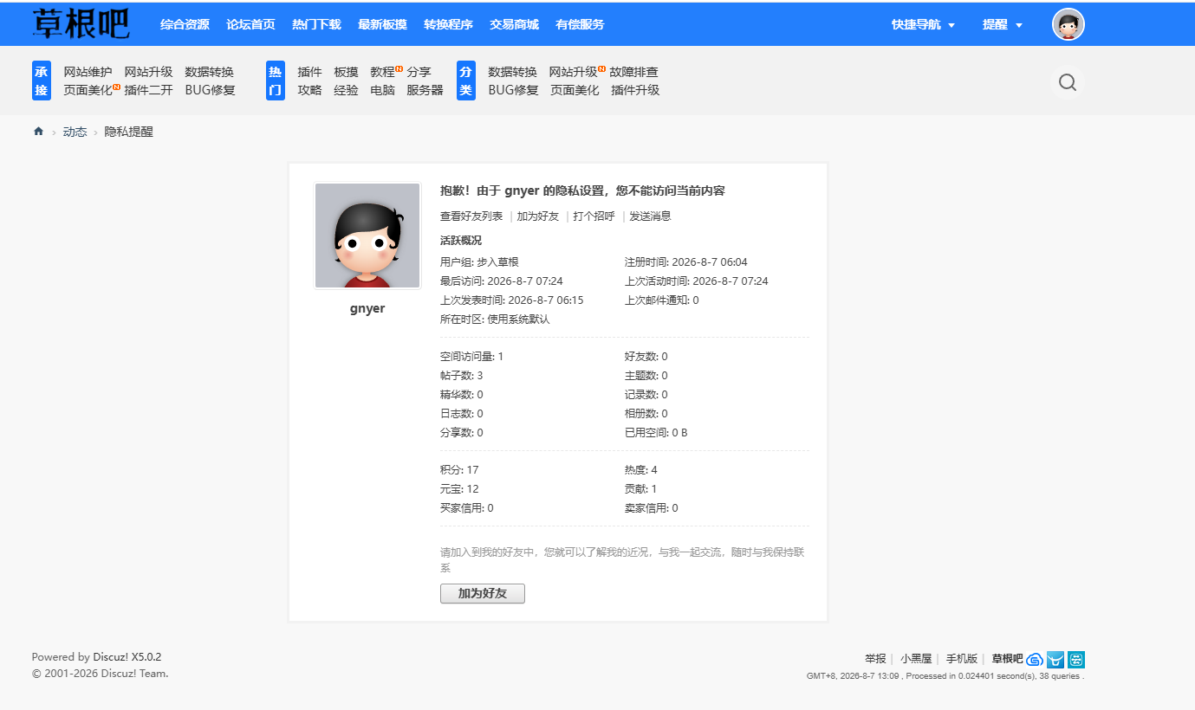Viewport: 1195px width, 710px height.
Task: Open the 板摸 link under 热门
Action: (x=346, y=72)
